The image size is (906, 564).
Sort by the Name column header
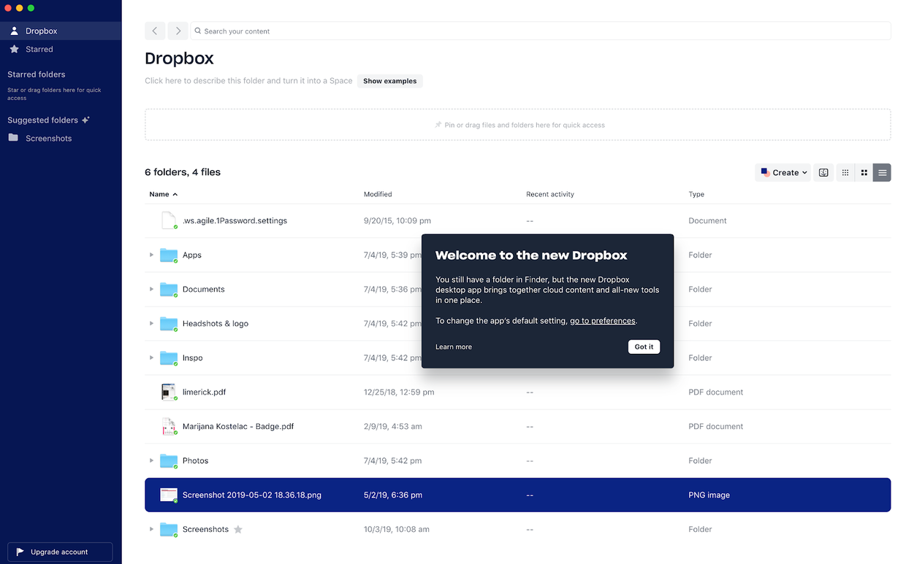(x=159, y=194)
